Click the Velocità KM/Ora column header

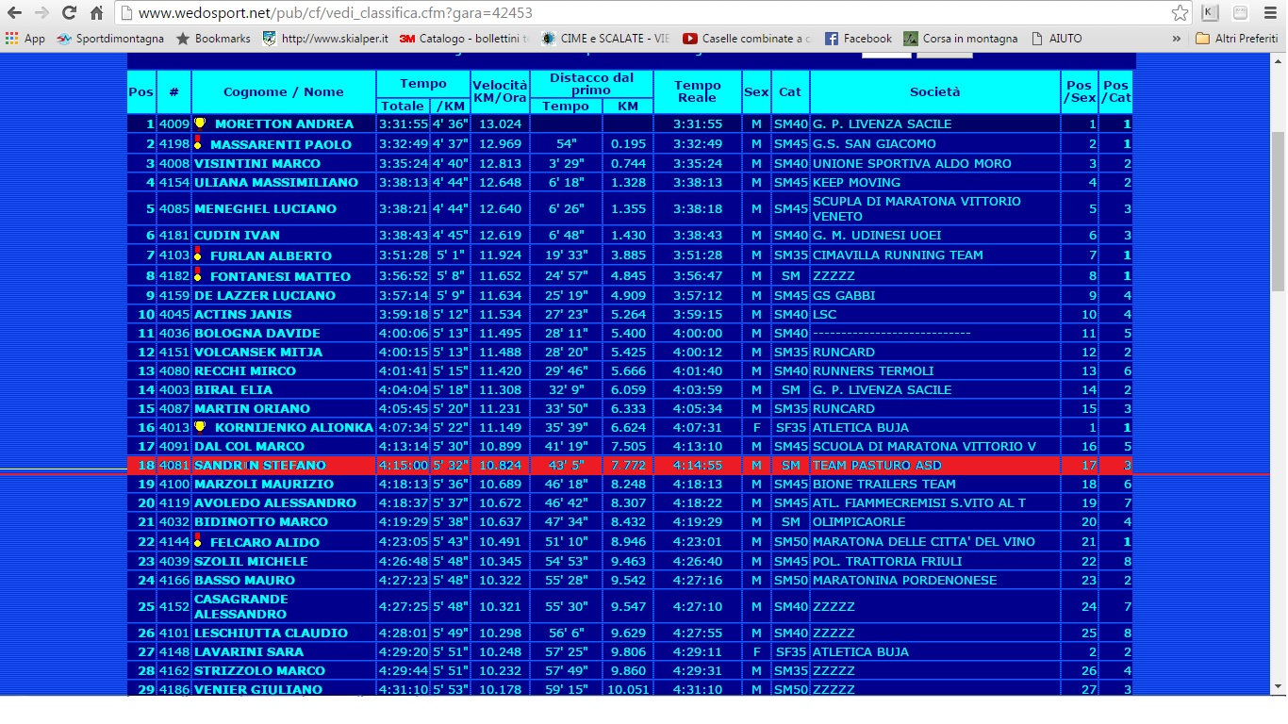point(500,92)
